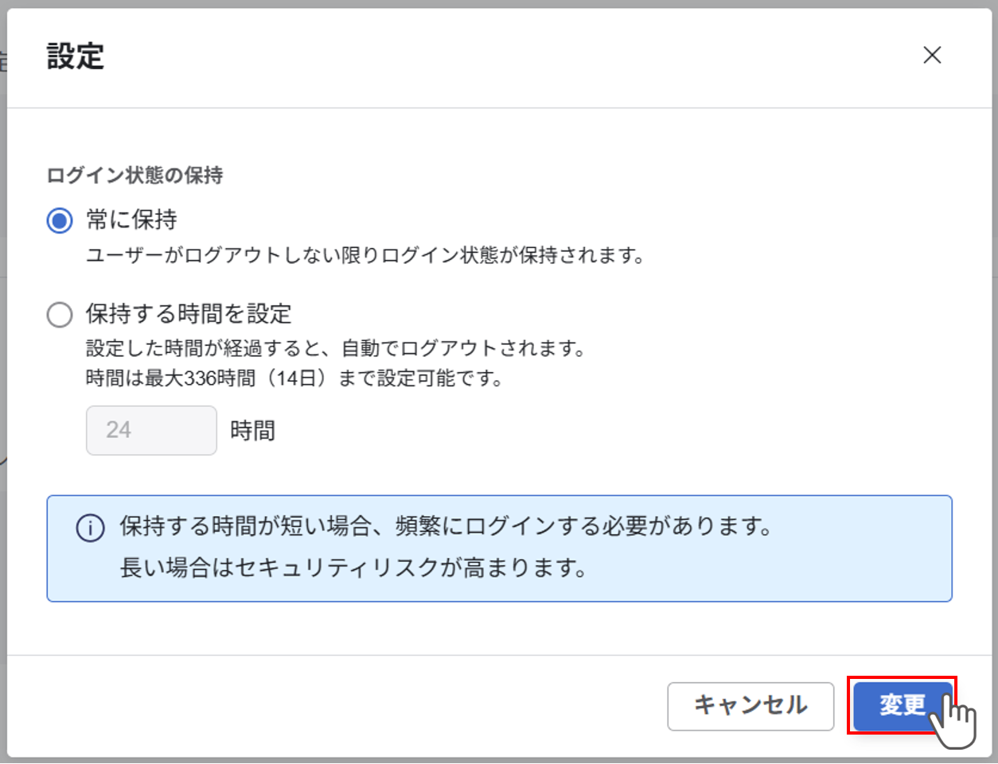Click the 設定 dialog title

tap(76, 56)
